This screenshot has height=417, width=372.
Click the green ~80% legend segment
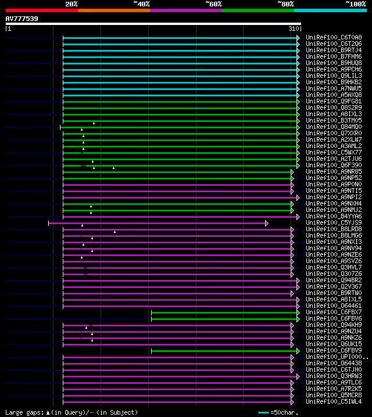pyautogui.click(x=258, y=10)
